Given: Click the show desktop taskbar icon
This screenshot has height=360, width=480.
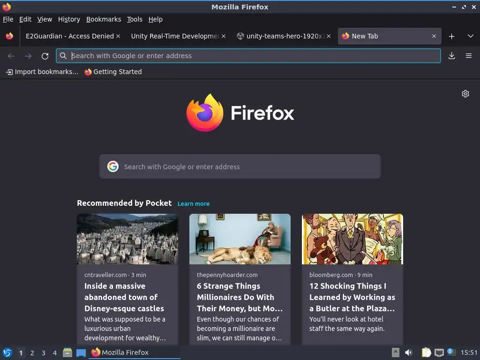Looking at the screenshot, I should pyautogui.click(x=81, y=352).
